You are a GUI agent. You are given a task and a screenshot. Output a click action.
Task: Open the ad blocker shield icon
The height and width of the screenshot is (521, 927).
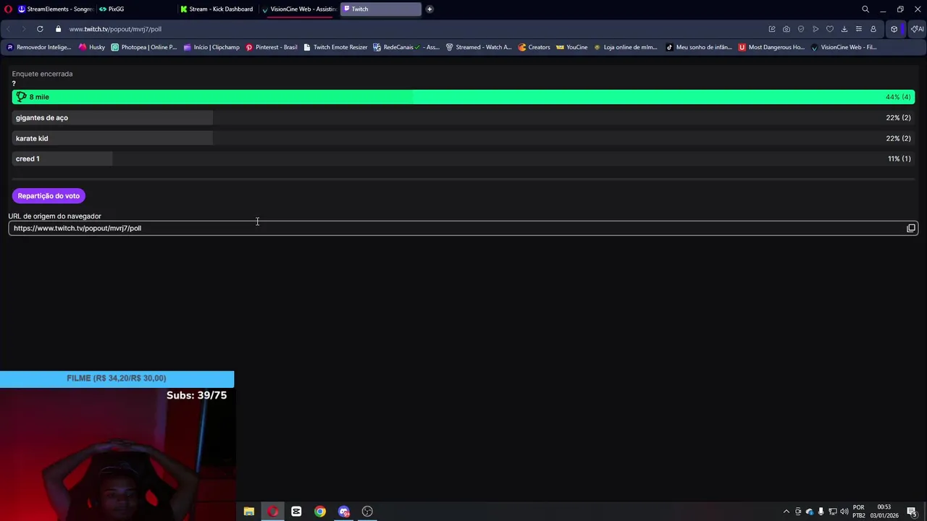click(x=801, y=29)
